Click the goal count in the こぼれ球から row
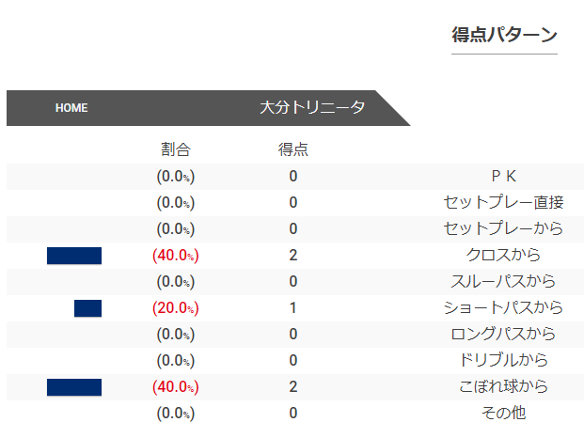Screen dimensions: 584x438 293,387
